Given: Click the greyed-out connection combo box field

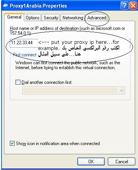Looking at the screenshot, I should pos(74,90).
